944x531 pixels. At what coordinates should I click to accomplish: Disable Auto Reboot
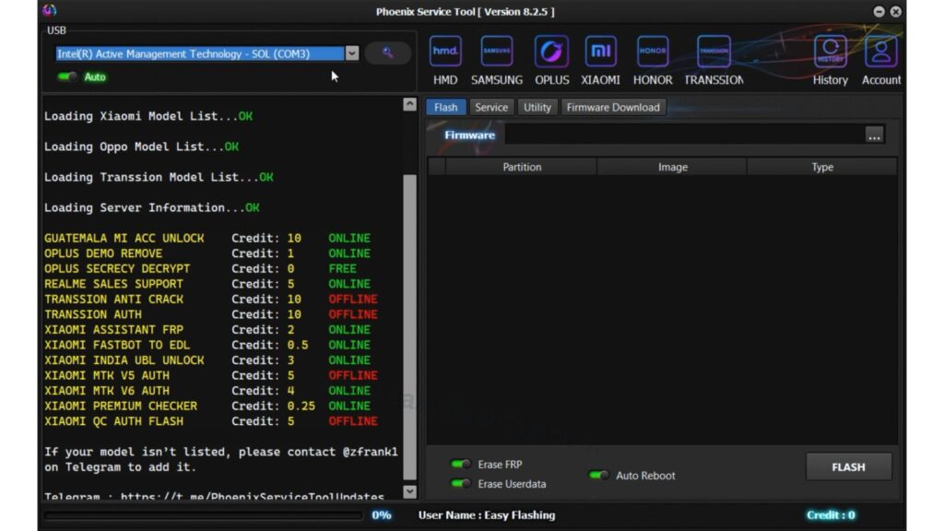[597, 475]
